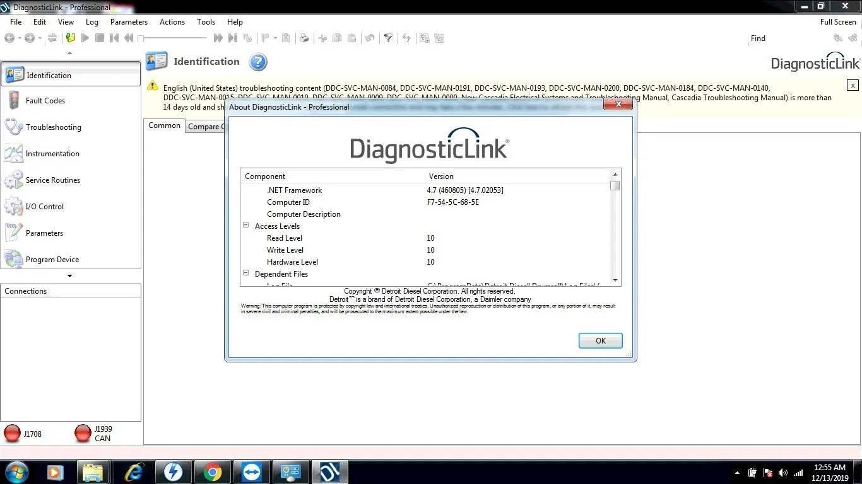The width and height of the screenshot is (862, 484).
Task: Collapse the Dependent Files group
Action: pos(246,273)
